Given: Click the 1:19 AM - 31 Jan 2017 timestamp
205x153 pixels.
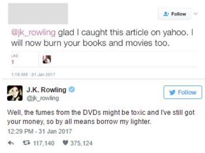Looking at the screenshot, I should click(33, 74).
